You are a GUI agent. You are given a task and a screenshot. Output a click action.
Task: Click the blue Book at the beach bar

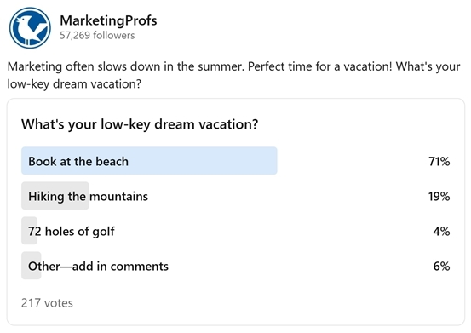(x=149, y=161)
